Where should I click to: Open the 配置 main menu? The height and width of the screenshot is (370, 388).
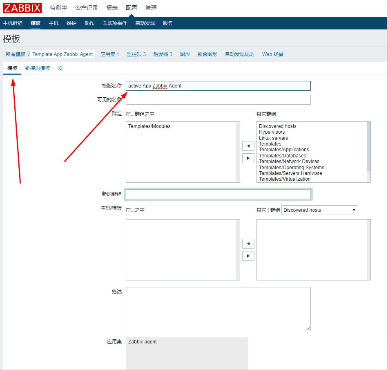click(x=132, y=8)
